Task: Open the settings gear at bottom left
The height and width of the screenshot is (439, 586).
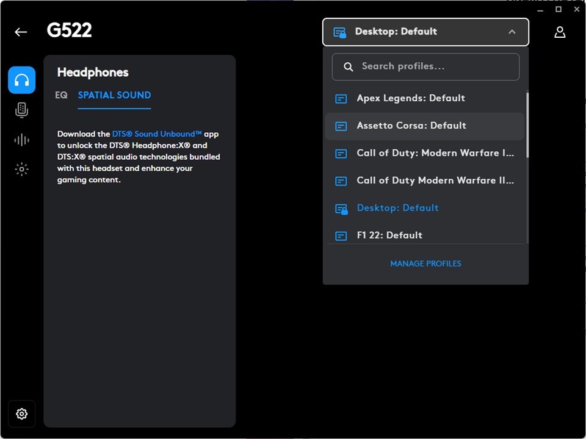Action: [21, 414]
